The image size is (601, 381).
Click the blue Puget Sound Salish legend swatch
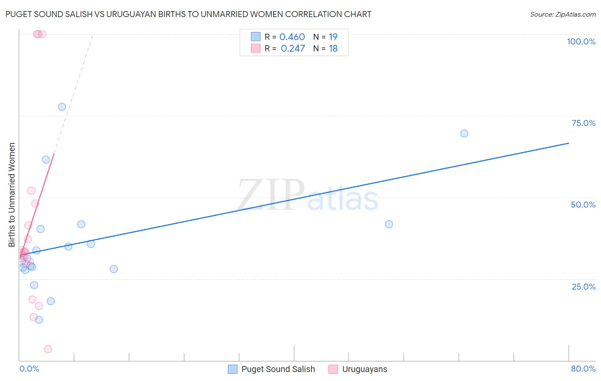pos(233,369)
